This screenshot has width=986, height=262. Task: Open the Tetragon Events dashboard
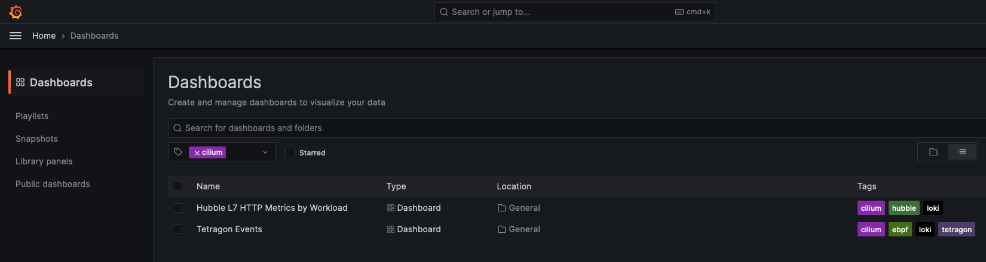point(229,229)
